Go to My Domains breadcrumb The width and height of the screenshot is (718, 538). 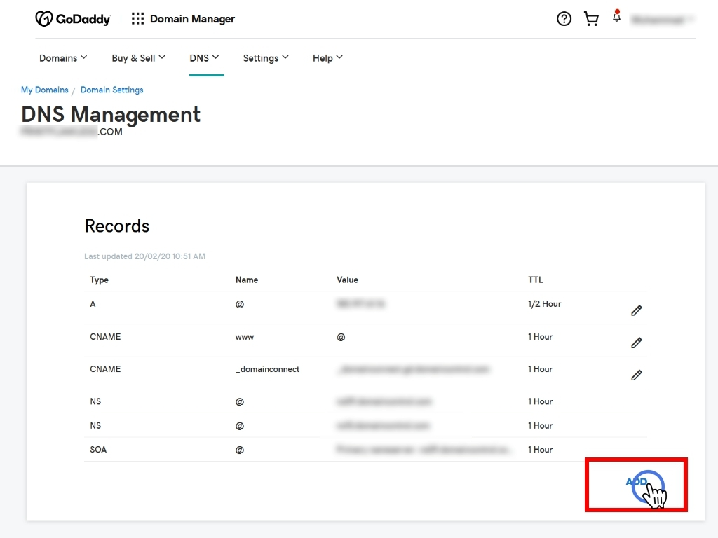tap(44, 90)
